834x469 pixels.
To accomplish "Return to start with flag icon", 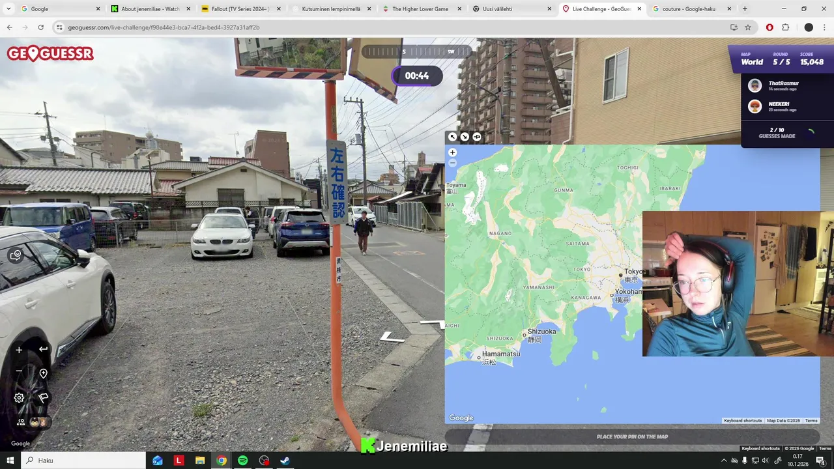I will tap(43, 397).
